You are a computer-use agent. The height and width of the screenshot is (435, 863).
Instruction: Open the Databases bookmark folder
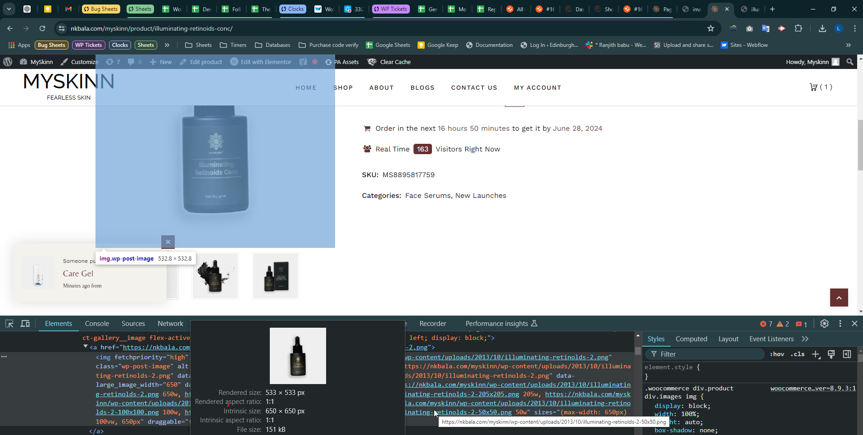[x=273, y=45]
